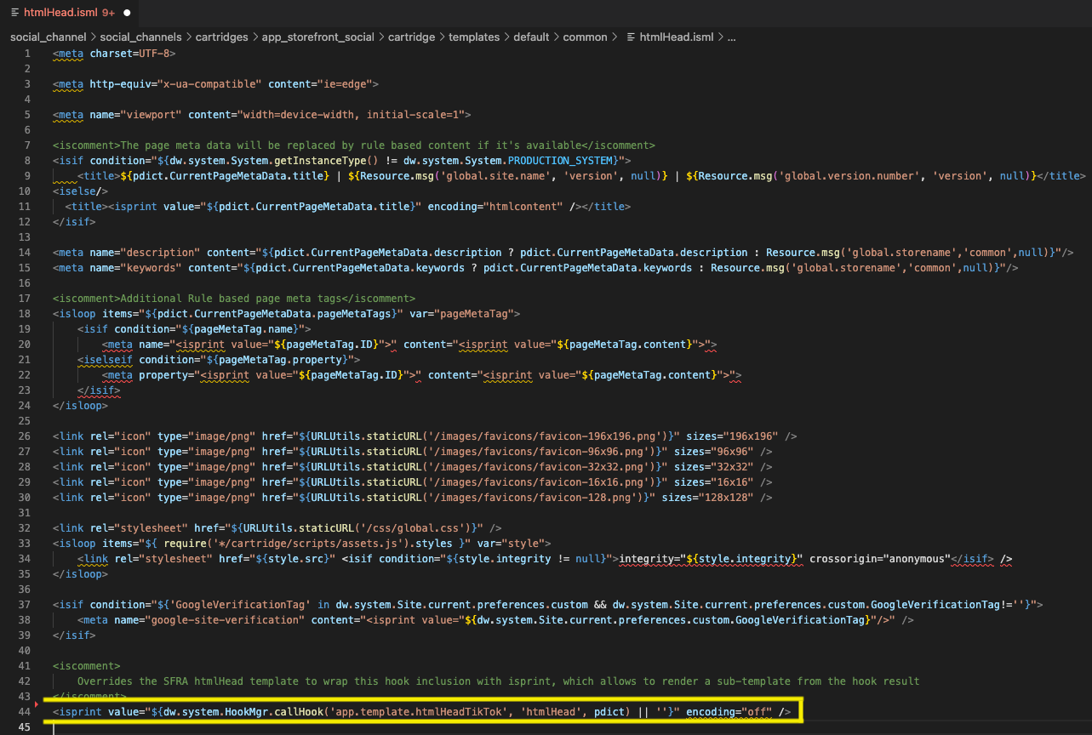This screenshot has width=1092, height=735.
Task: Place cursor on empty line 45
Action: (x=340, y=727)
